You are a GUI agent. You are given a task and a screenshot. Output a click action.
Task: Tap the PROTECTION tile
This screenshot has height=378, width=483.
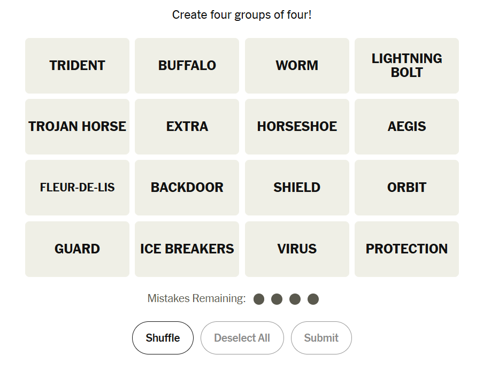[x=407, y=249]
